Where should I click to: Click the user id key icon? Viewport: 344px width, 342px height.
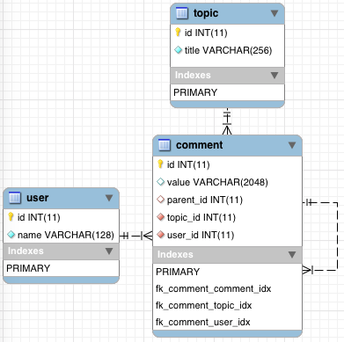(11, 217)
